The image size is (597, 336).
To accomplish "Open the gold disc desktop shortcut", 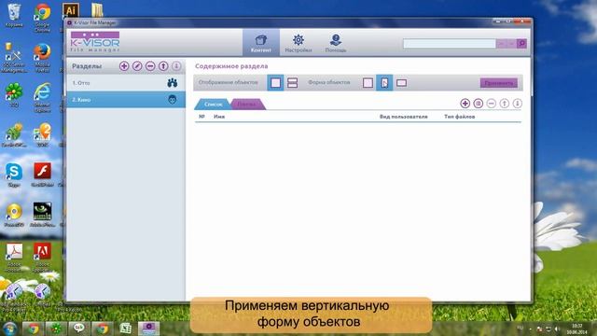I will click(x=14, y=216).
